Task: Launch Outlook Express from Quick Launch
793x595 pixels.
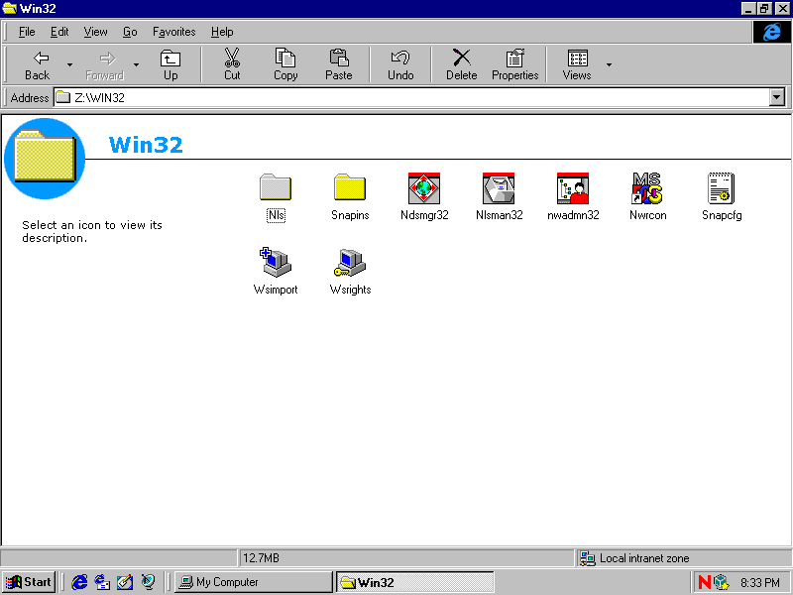Action: coord(102,582)
